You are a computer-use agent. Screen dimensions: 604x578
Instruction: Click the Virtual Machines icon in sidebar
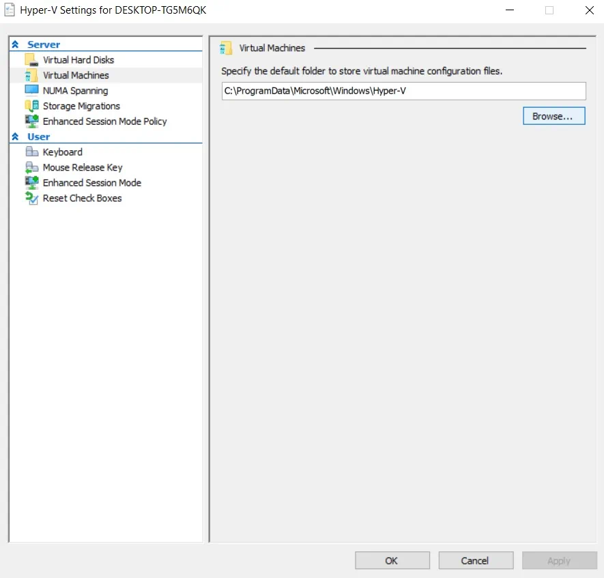[x=31, y=75]
